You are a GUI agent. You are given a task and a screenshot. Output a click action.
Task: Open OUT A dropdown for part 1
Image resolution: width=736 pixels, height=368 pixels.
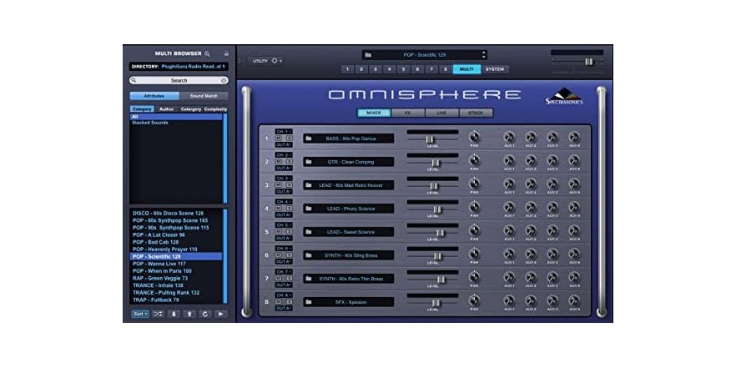(x=284, y=144)
